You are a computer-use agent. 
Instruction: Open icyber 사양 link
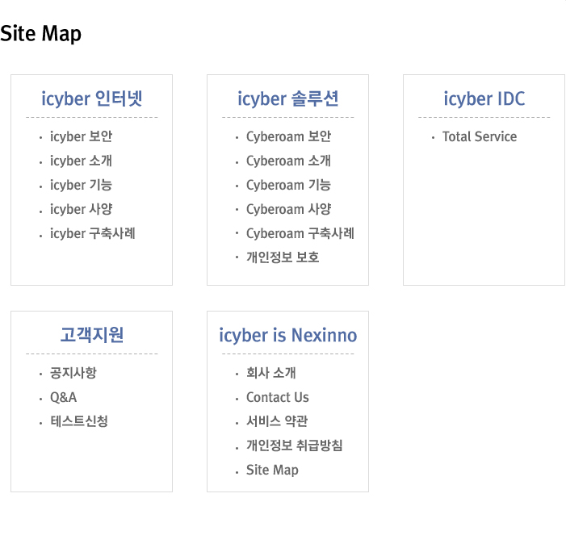point(82,209)
